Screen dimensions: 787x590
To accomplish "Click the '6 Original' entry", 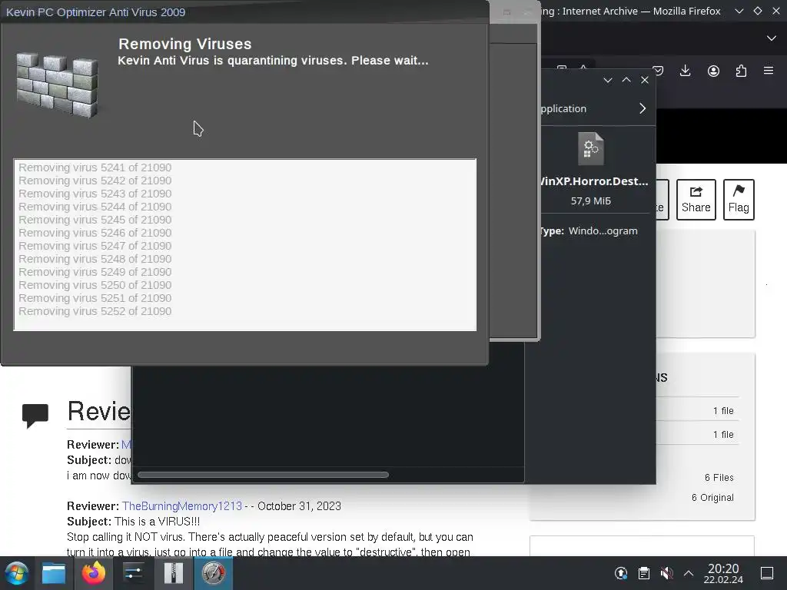I will tap(712, 498).
